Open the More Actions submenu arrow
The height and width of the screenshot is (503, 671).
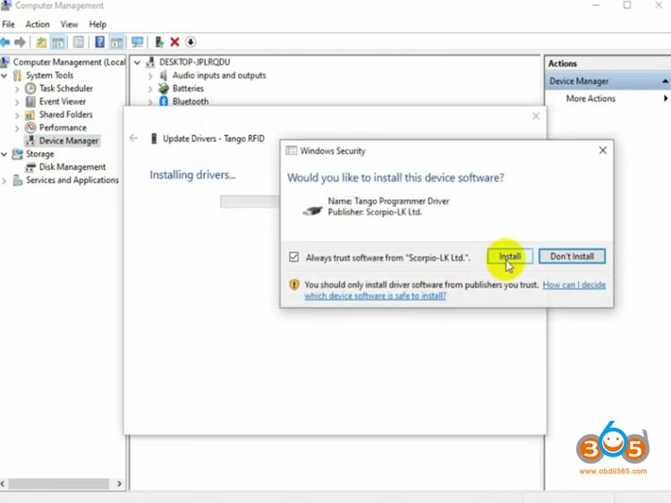pos(666,98)
